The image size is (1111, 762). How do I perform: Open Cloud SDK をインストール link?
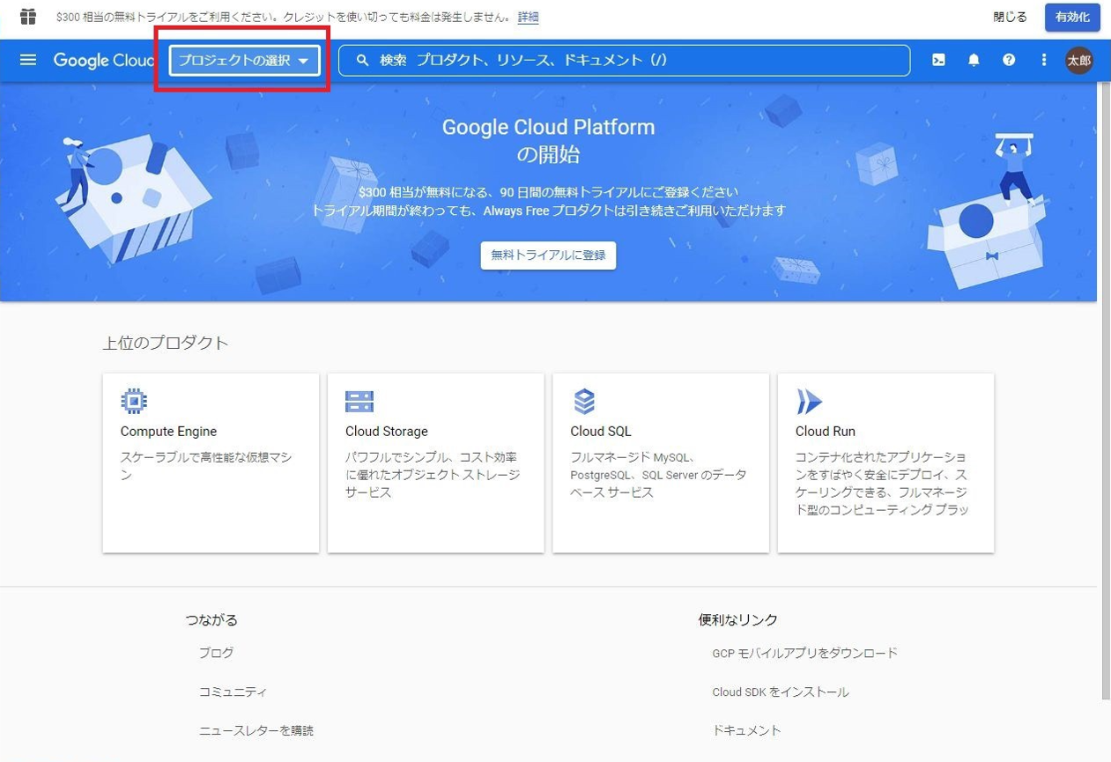(781, 692)
